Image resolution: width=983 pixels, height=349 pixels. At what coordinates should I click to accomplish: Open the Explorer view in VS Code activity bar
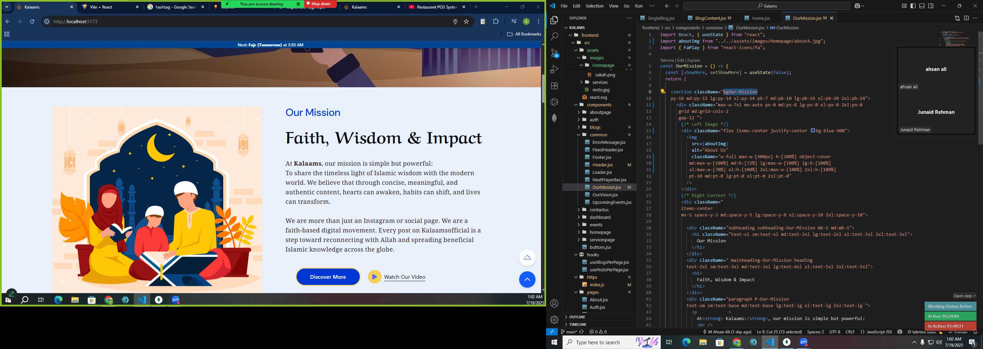pyautogui.click(x=554, y=20)
